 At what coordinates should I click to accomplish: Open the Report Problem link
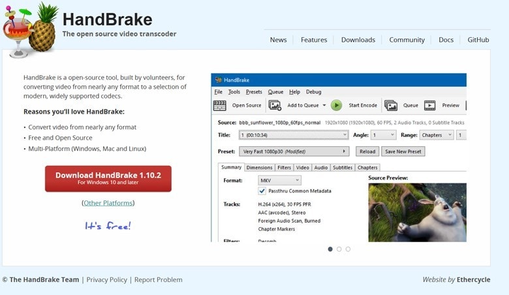[x=159, y=279]
